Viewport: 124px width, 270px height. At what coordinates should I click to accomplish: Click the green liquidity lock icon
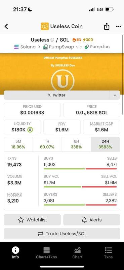[30, 130]
